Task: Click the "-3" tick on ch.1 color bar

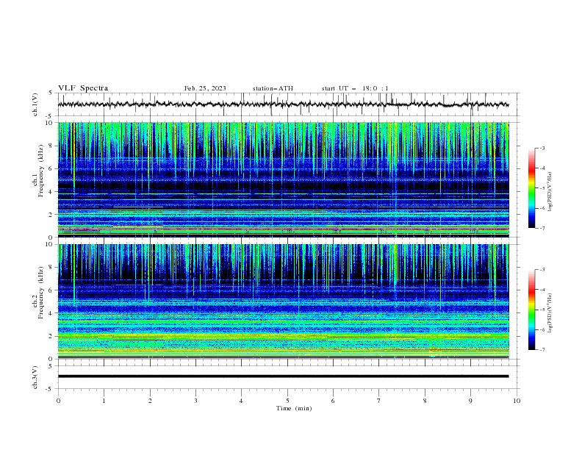Action: pyautogui.click(x=542, y=148)
